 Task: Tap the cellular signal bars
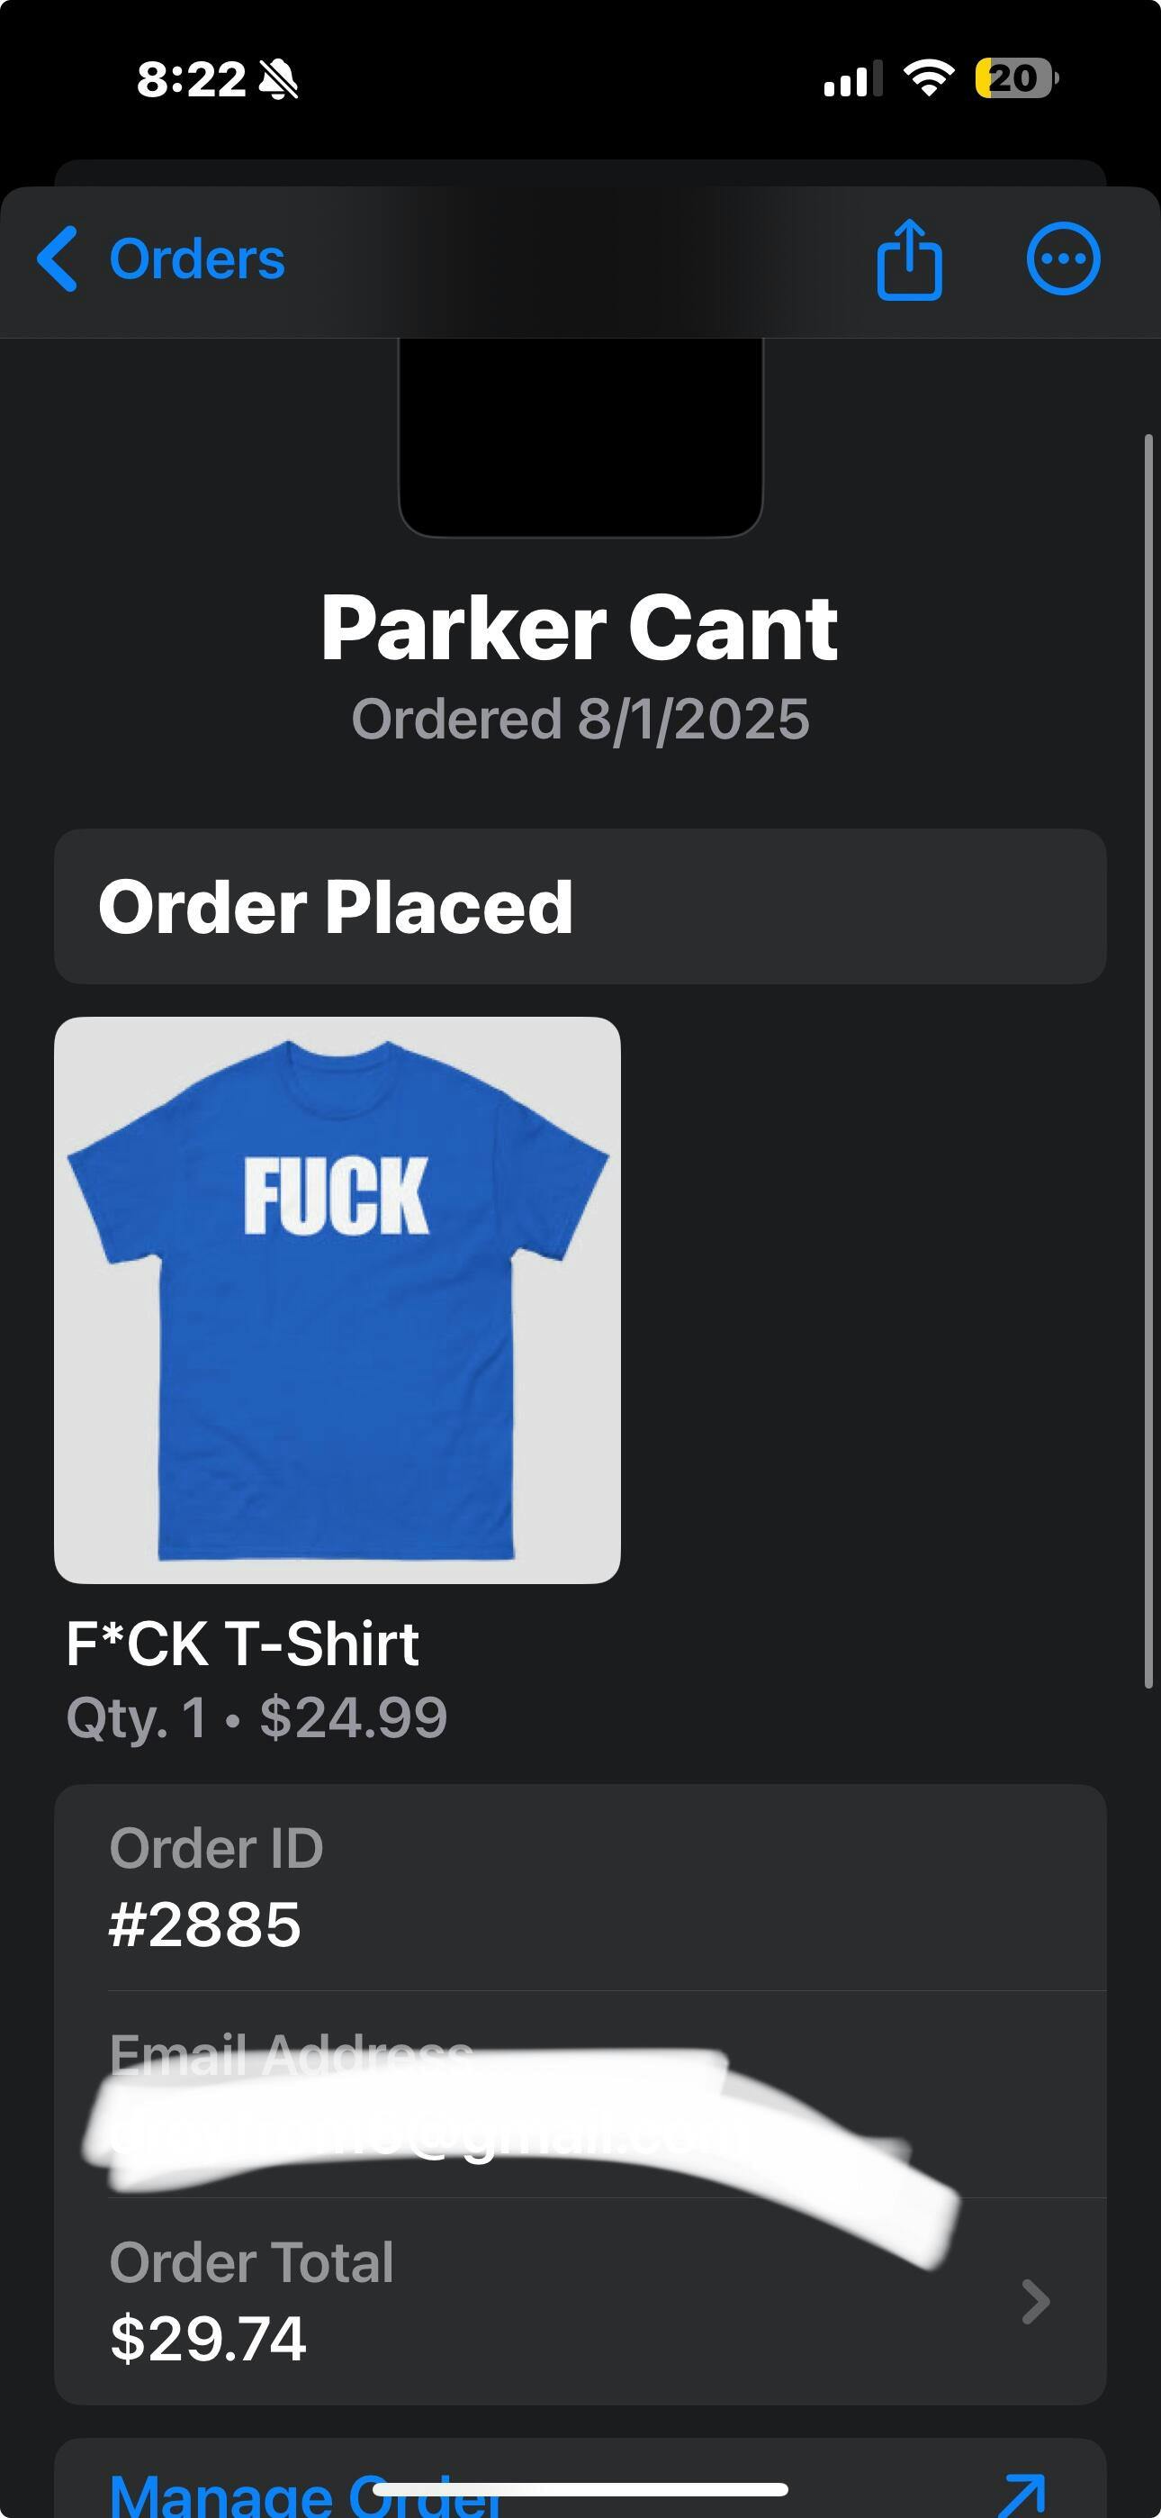852,79
